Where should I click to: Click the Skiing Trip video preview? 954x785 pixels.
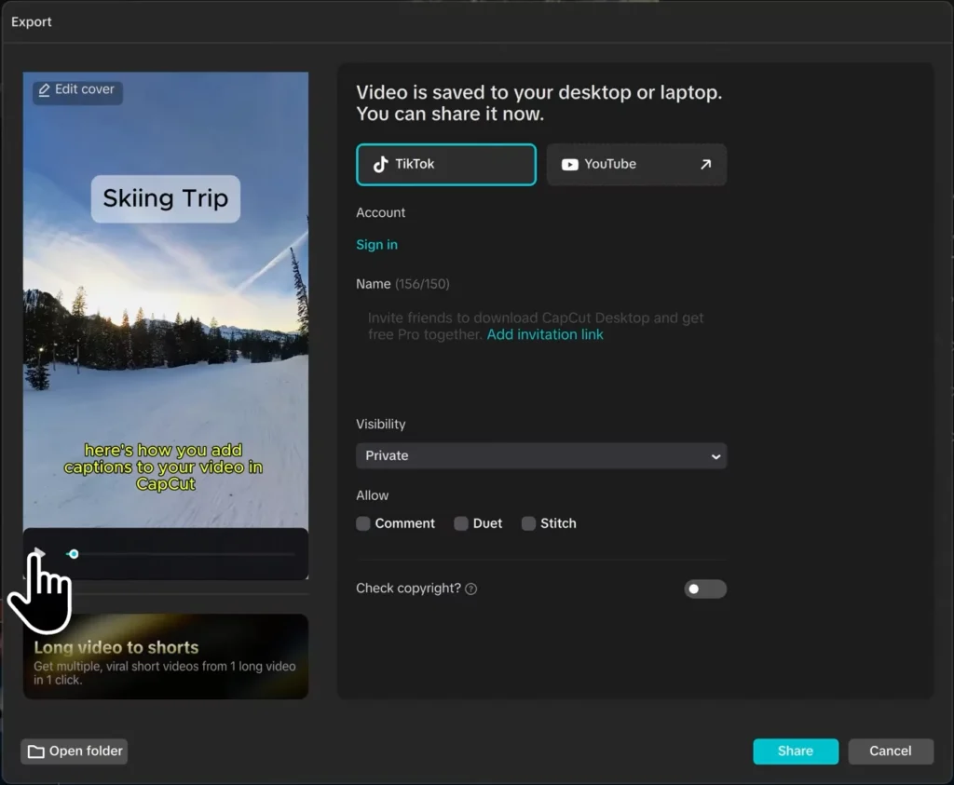166,300
